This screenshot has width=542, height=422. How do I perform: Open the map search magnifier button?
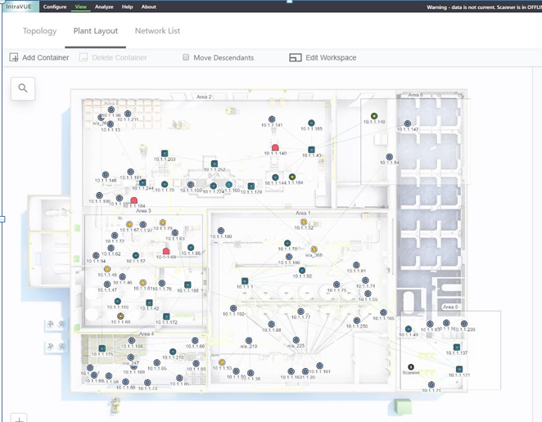23,88
